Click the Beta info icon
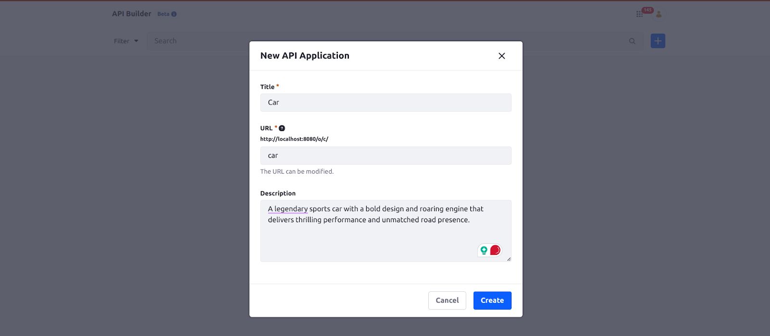 click(174, 14)
